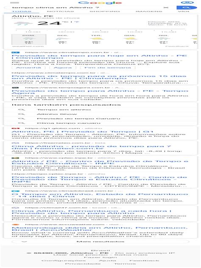Open the hamburger menu at top

point(14,3)
